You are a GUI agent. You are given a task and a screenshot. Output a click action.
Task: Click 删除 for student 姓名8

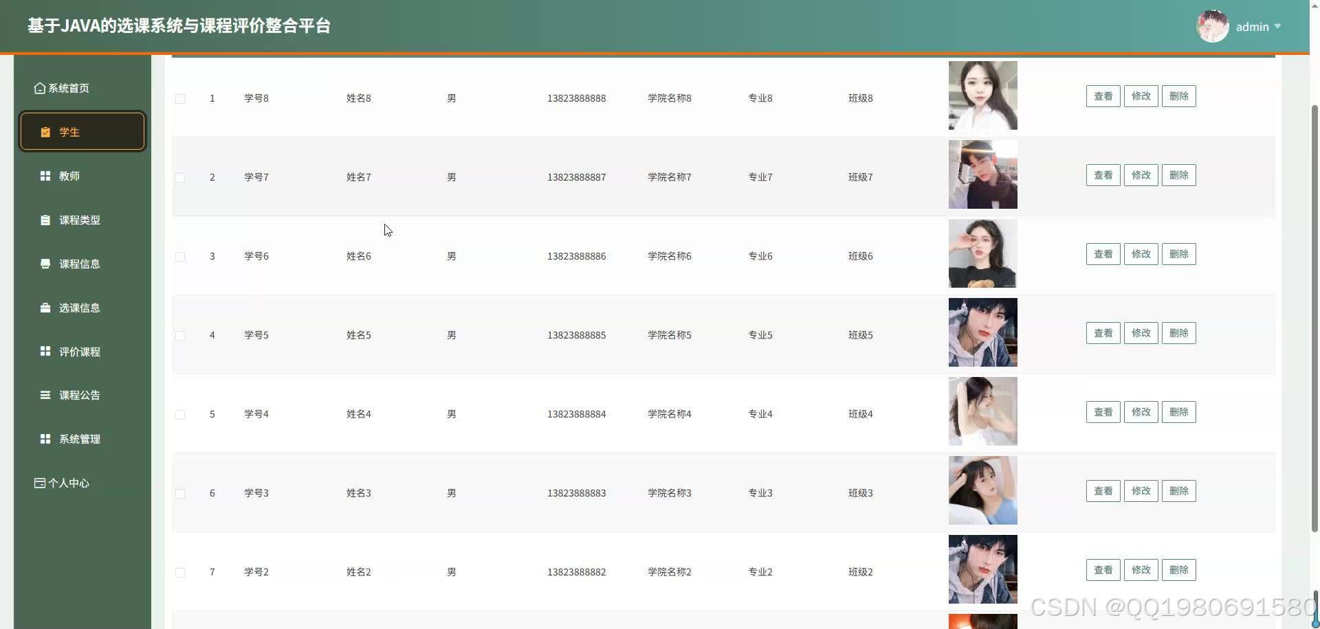tap(1178, 96)
